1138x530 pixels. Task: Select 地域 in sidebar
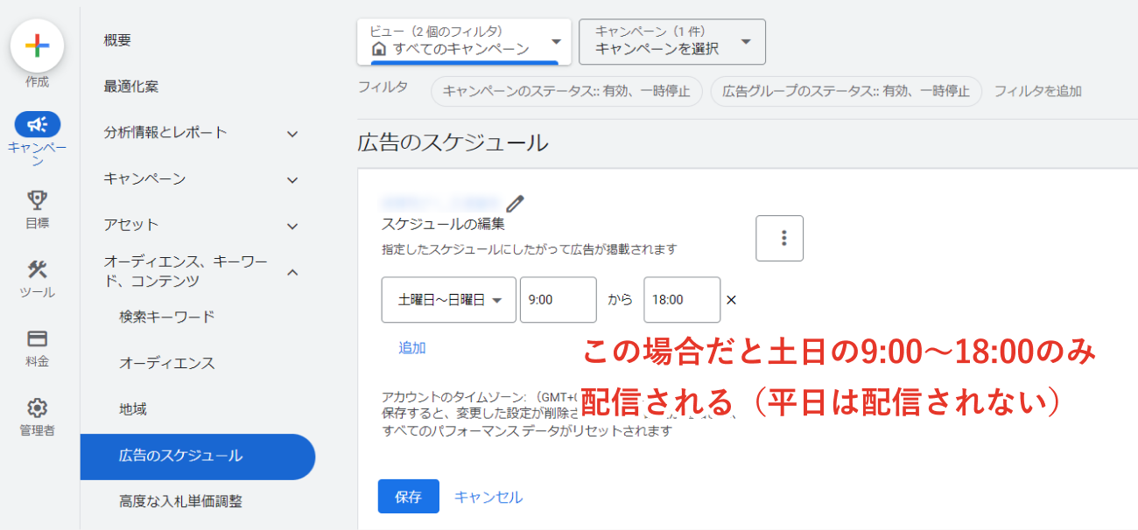pos(133,409)
